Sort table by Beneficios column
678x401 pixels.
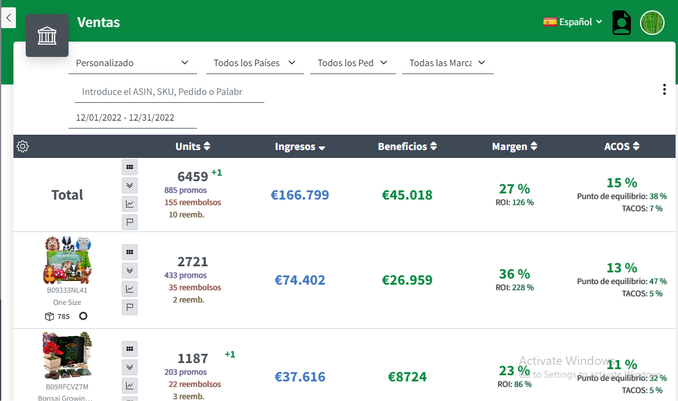point(408,146)
